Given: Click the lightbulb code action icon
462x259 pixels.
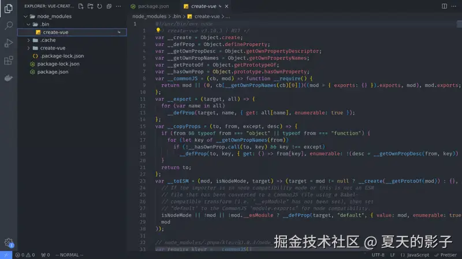Looking at the screenshot, I should tap(158, 31).
